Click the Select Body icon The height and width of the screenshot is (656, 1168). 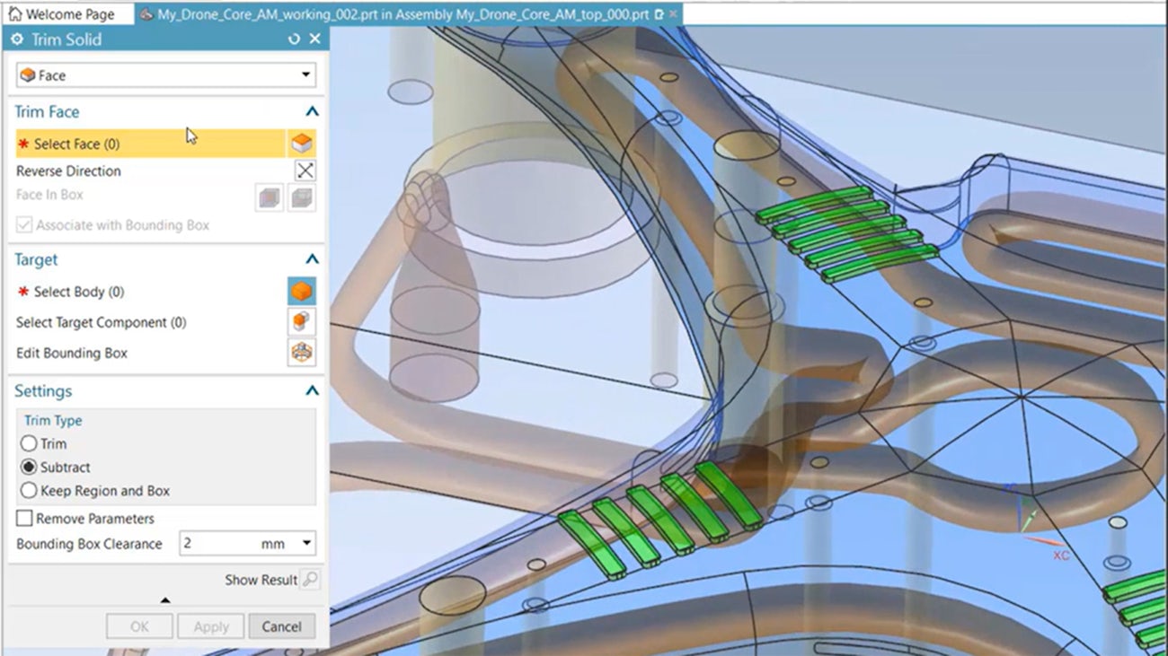click(x=302, y=291)
